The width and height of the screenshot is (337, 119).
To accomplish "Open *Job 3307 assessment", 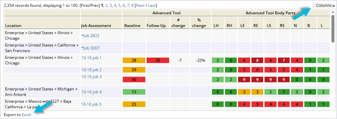I will 90,48.
